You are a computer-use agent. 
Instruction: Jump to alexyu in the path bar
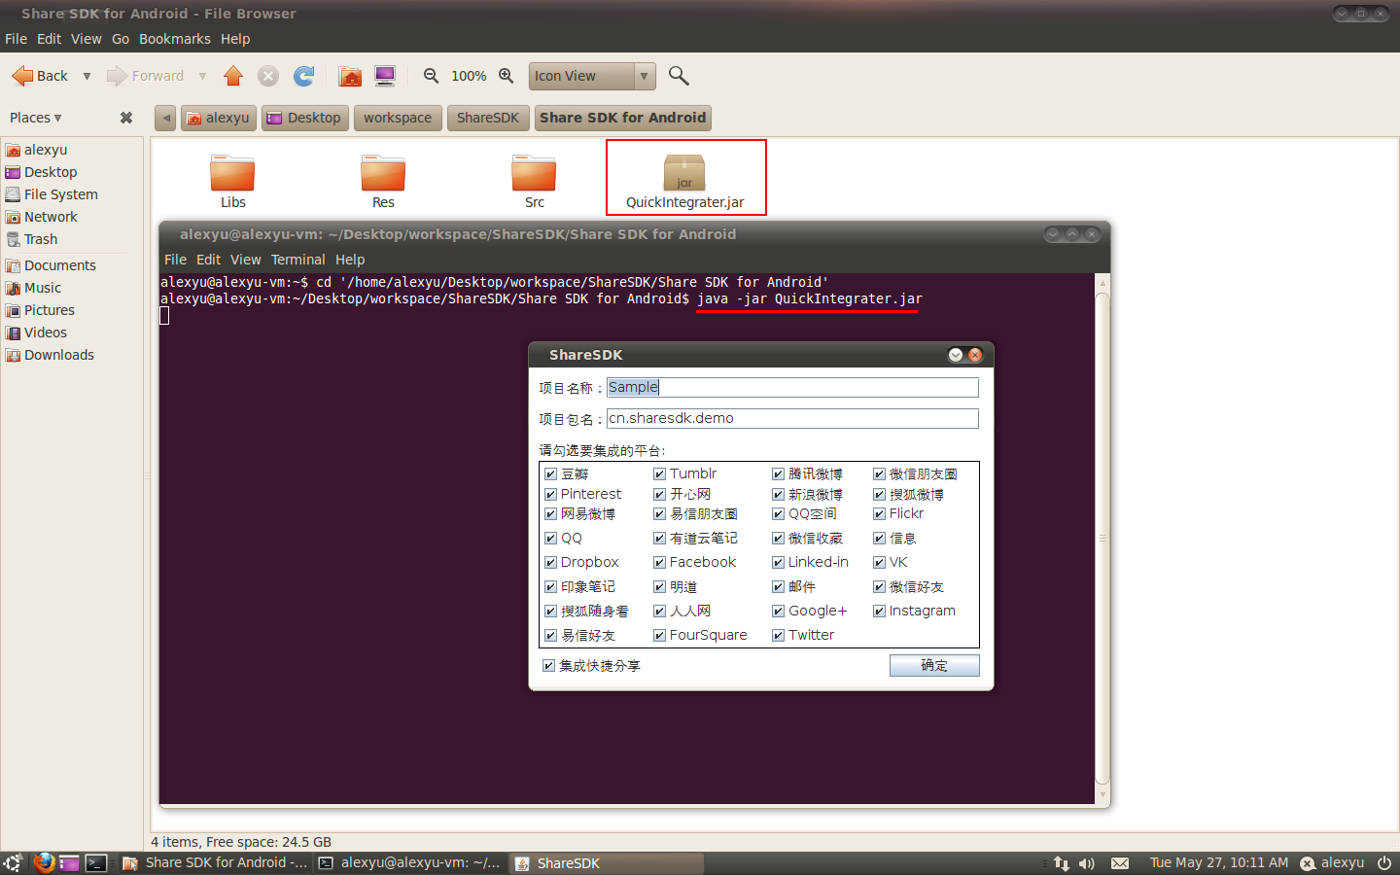click(219, 118)
